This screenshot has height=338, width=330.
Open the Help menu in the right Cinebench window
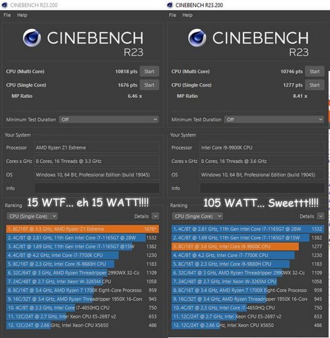click(187, 15)
